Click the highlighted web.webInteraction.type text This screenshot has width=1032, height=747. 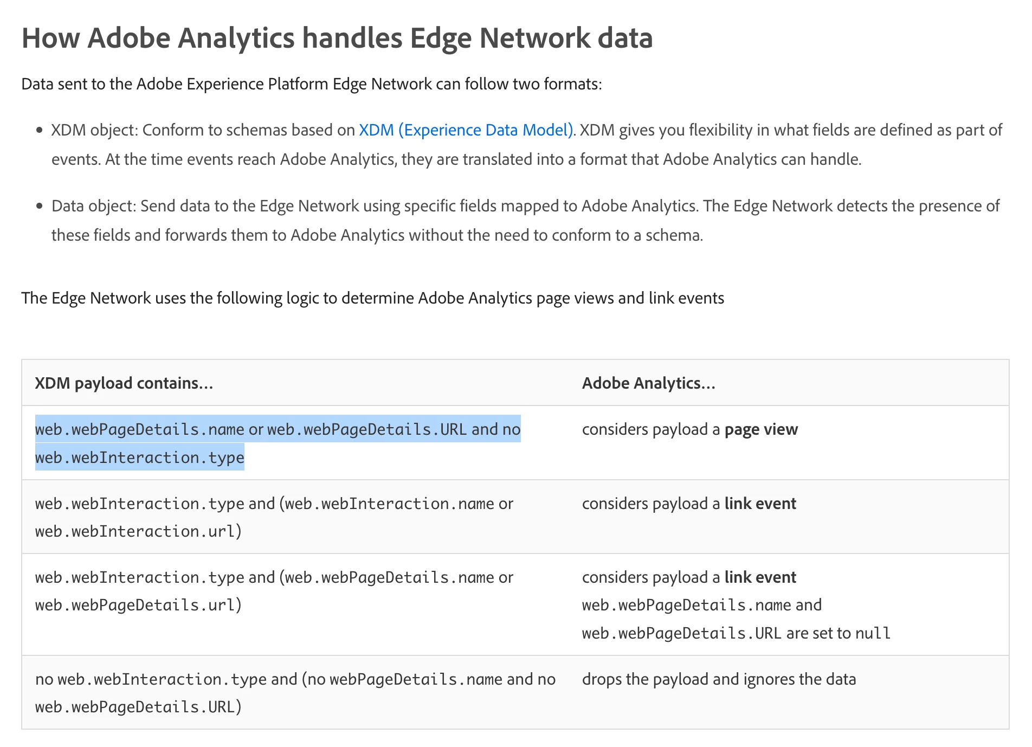(140, 458)
